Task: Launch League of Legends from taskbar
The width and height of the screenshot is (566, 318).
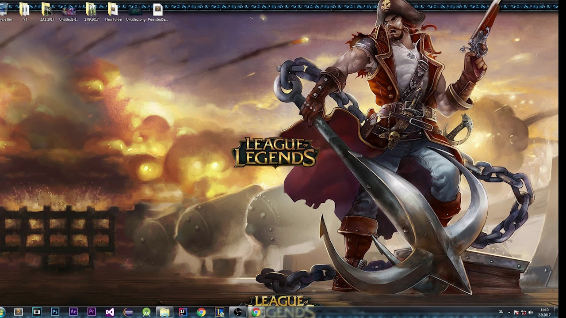Action: coord(219,312)
